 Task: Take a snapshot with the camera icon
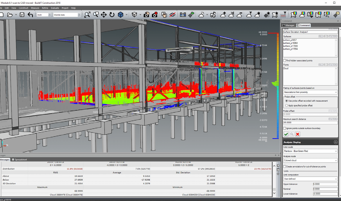click(146, 14)
